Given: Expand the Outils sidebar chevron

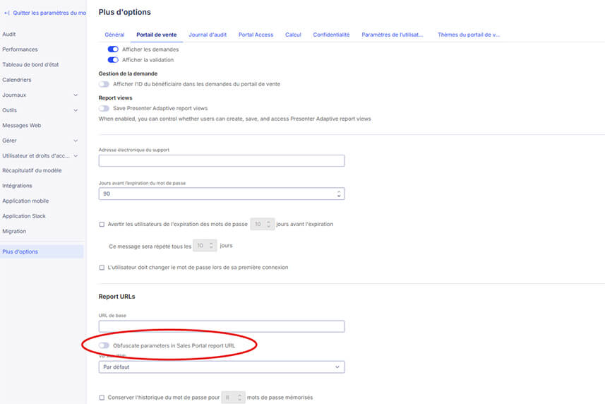Looking at the screenshot, I should (x=76, y=110).
